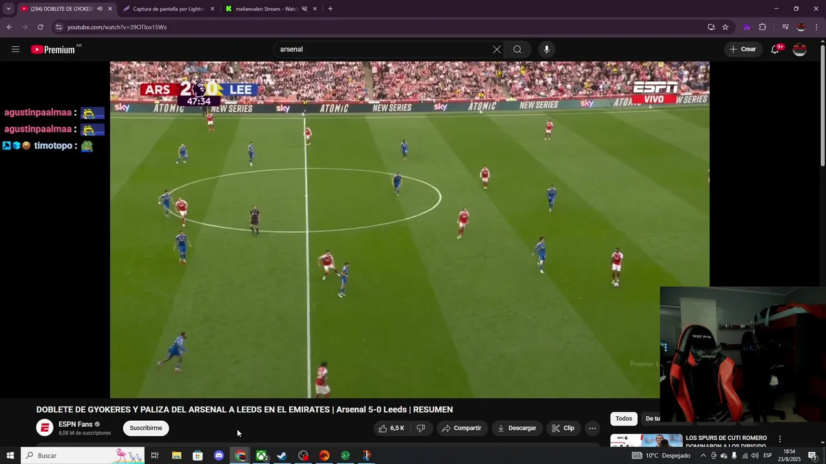This screenshot has height=464, width=826.
Task: Dislike the video with the thumbs down
Action: 421,428
